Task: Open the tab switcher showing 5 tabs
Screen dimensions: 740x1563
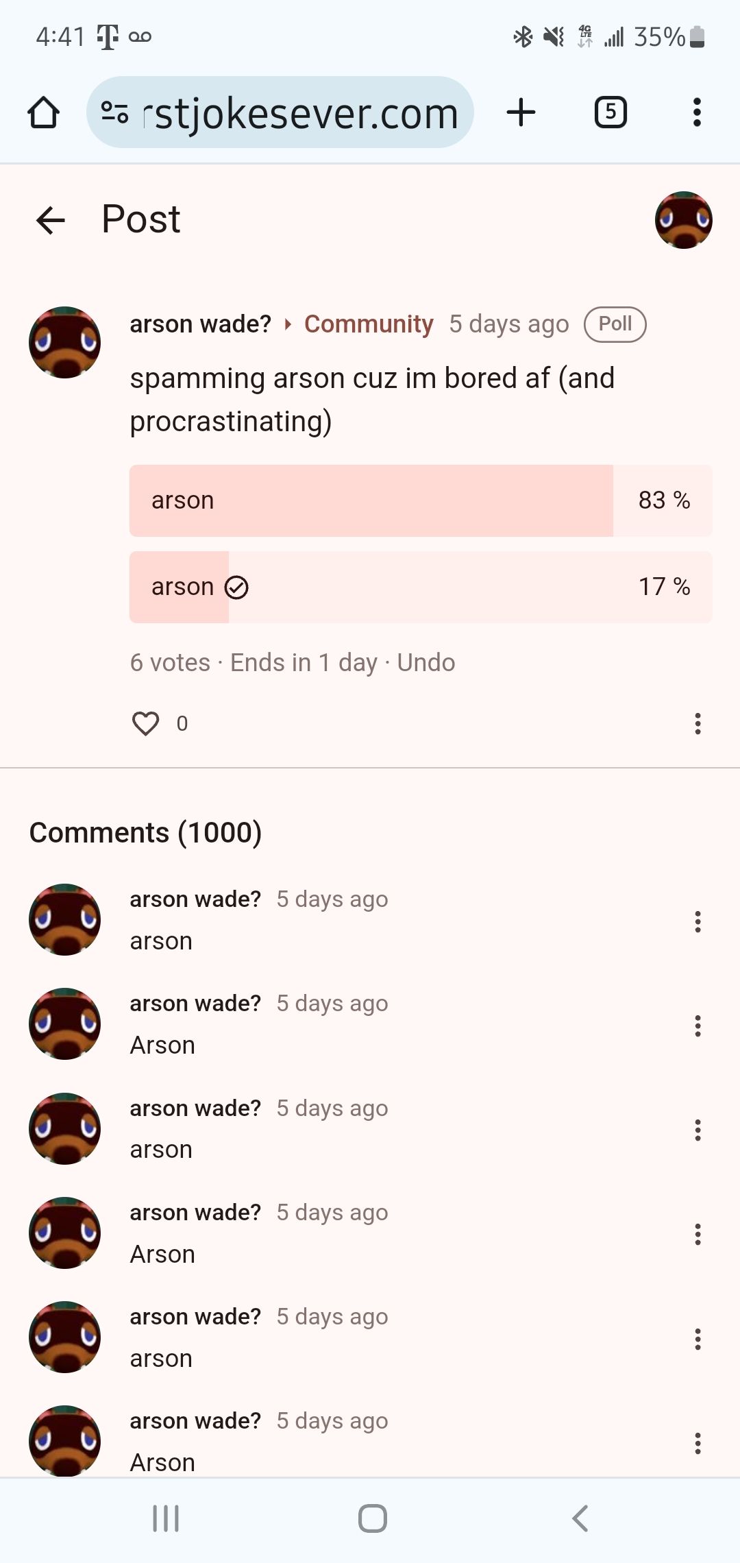Action: point(610,112)
